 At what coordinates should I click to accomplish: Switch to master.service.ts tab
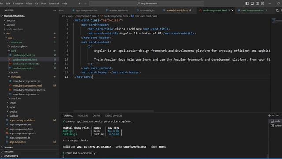(117, 11)
